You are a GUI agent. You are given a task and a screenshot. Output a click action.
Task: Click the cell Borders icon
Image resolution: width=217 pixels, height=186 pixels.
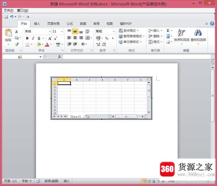[27, 45]
